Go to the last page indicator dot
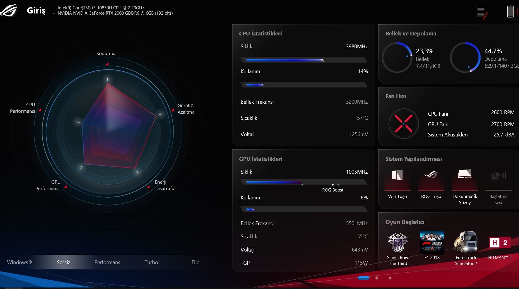 coord(390,278)
